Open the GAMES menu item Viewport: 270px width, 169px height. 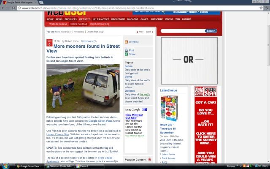pyautogui.click(x=144, y=19)
